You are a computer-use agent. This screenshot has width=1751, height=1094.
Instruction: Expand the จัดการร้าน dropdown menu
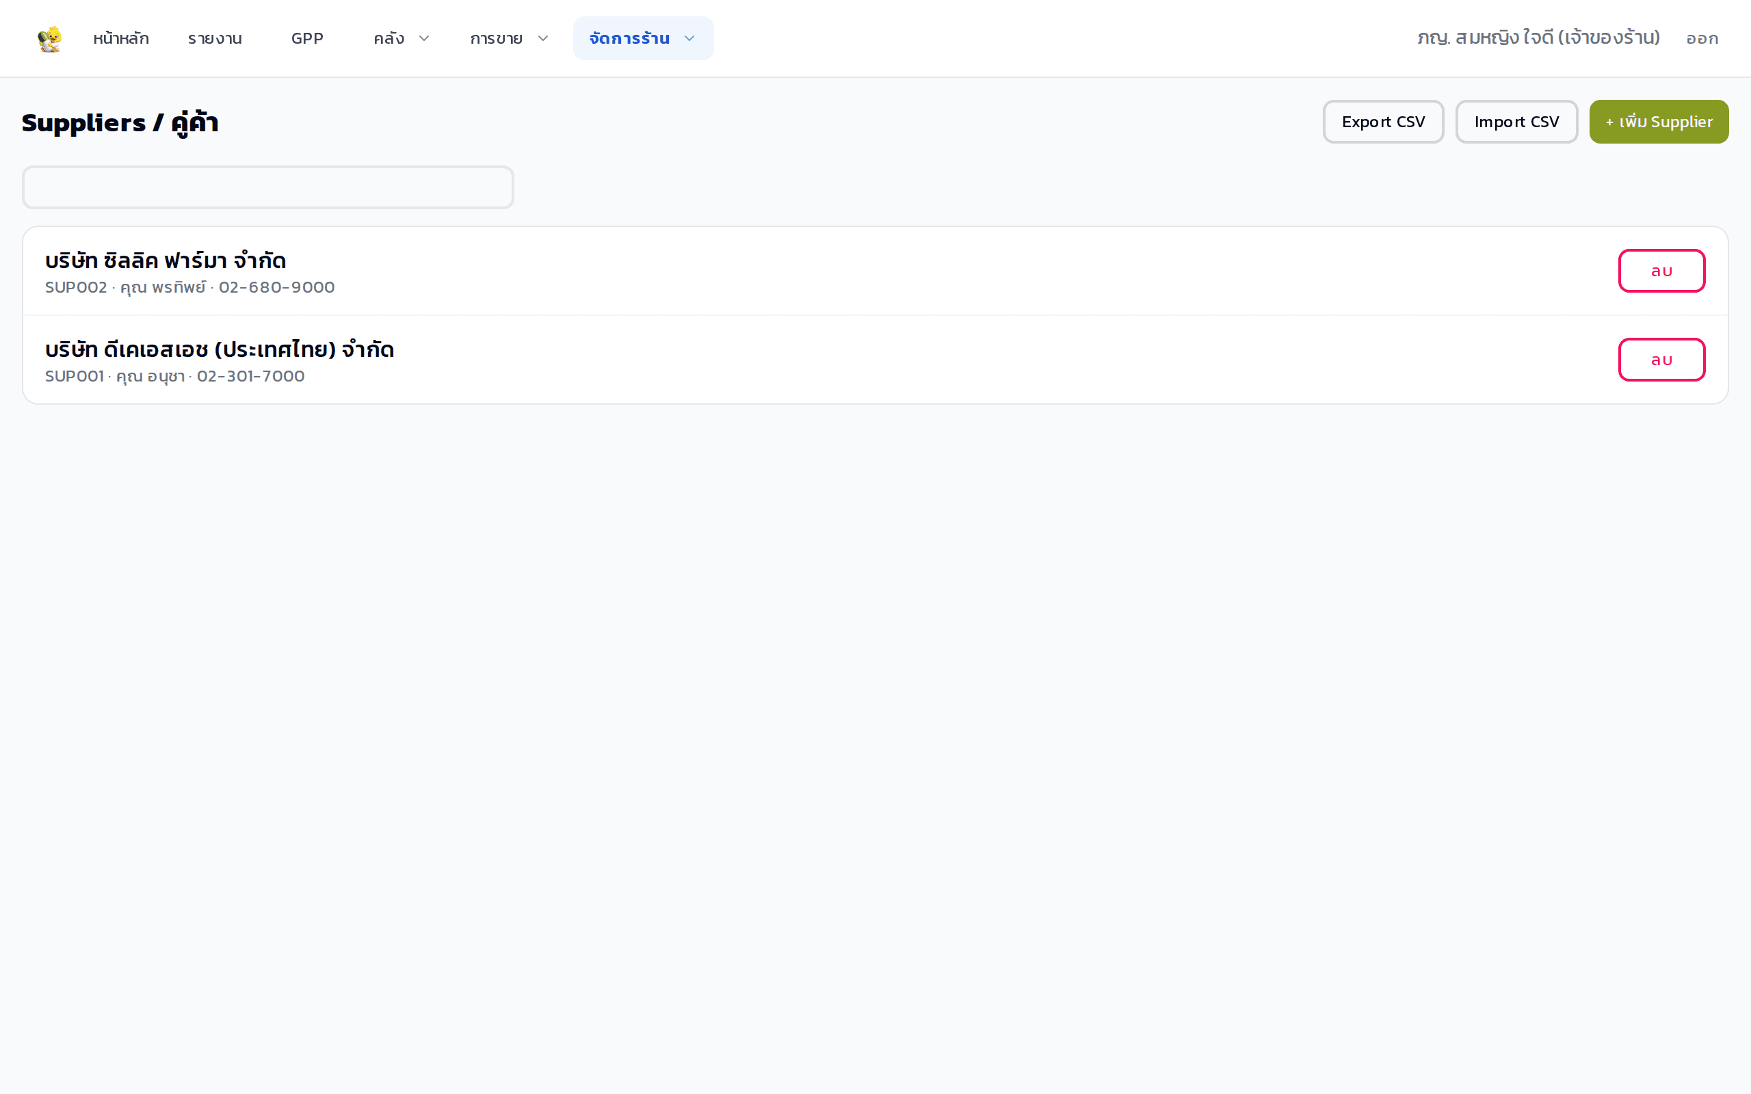[x=642, y=38]
